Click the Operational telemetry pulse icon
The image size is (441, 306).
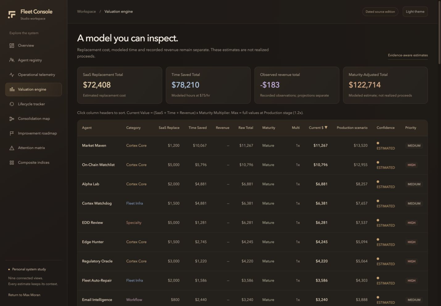pyautogui.click(x=12, y=75)
